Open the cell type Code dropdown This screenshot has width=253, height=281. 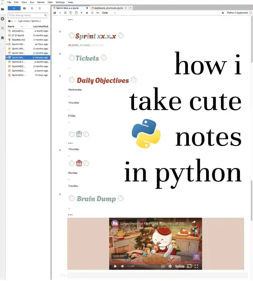tap(109, 13)
